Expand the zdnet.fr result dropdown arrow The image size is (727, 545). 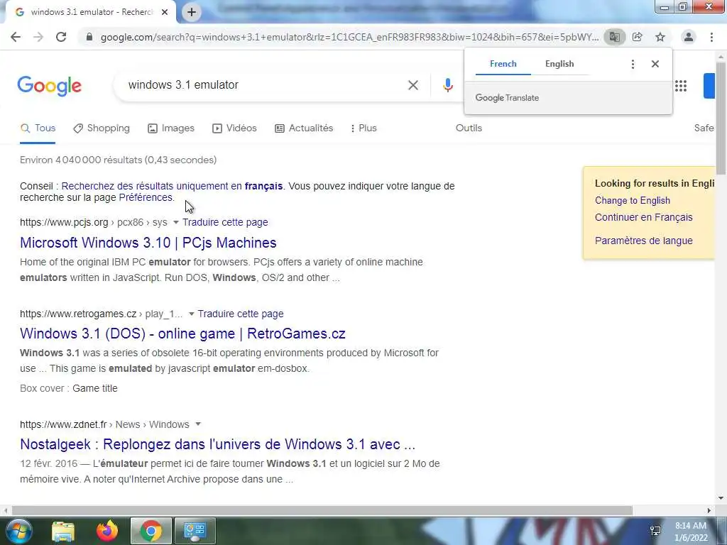[x=198, y=424]
